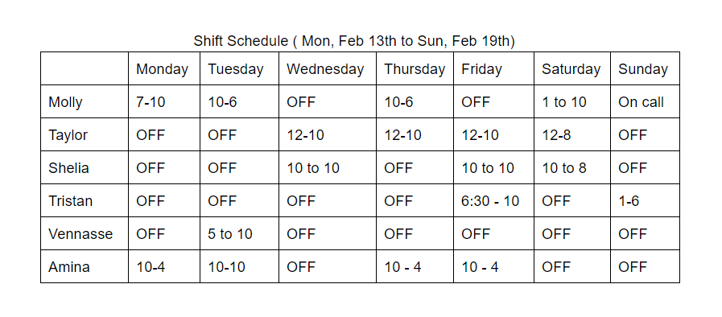The width and height of the screenshot is (722, 317).
Task: Select Vennasse's Tuesday 5 to 10 cell
Action: [x=239, y=233]
